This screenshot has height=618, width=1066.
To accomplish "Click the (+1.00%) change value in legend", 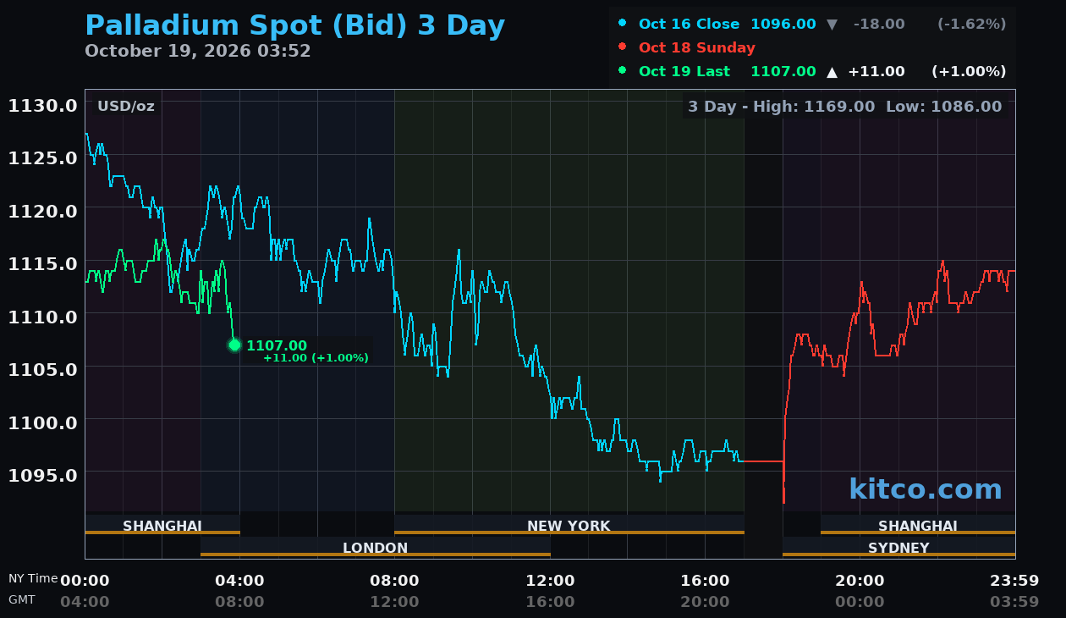I will click(x=969, y=72).
